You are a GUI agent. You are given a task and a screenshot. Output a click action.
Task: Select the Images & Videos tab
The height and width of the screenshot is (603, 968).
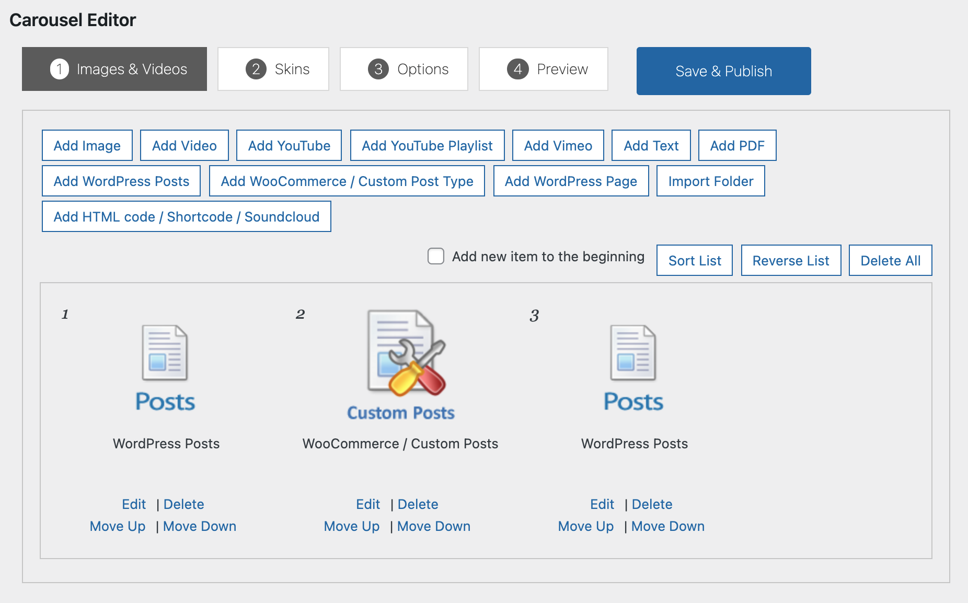point(114,69)
